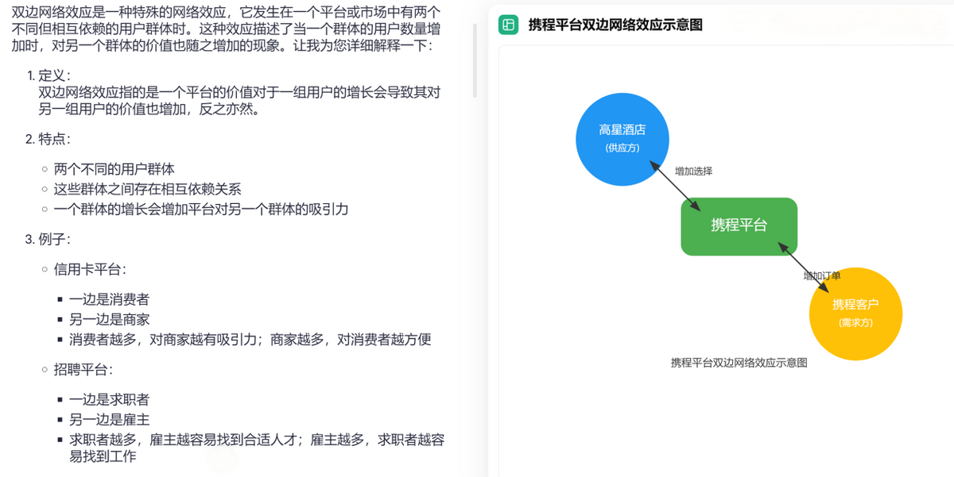Click the 增加订单 arrow label
The height and width of the screenshot is (477, 954).
coord(822,275)
